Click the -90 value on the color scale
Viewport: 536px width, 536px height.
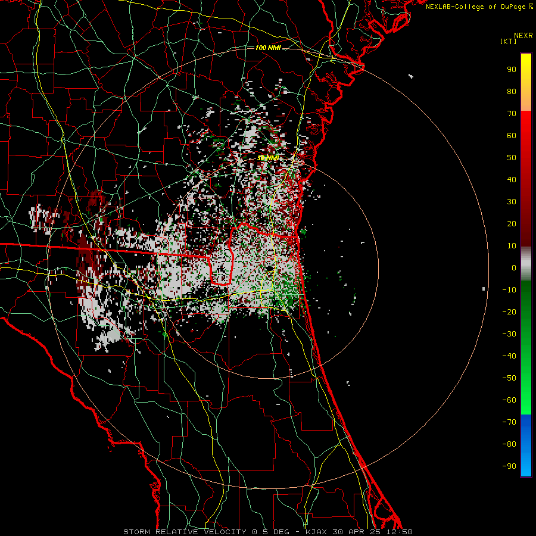coord(509,466)
